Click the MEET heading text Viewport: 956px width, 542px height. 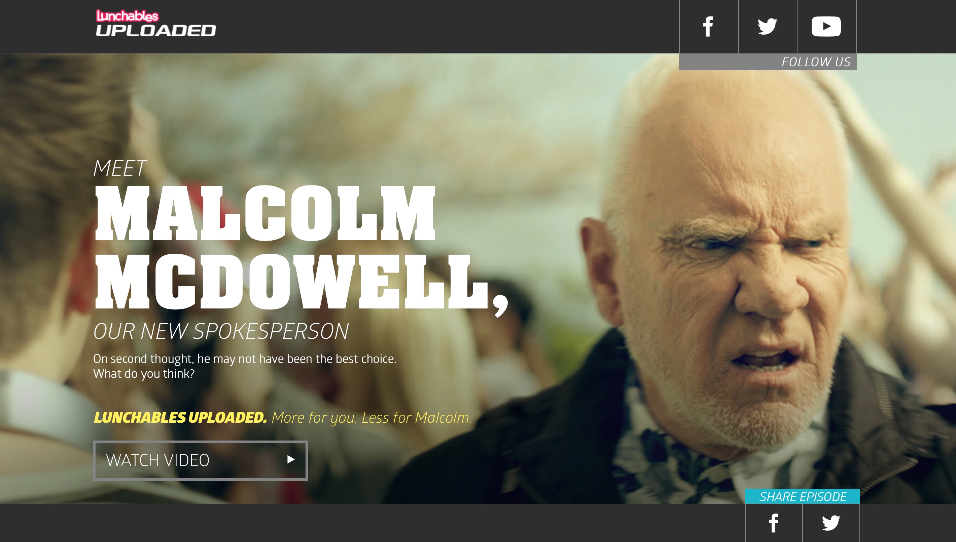coord(120,168)
